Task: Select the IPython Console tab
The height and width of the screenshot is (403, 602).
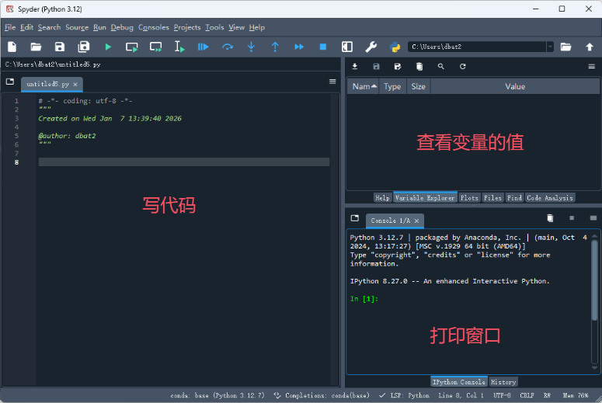Action: tap(459, 382)
